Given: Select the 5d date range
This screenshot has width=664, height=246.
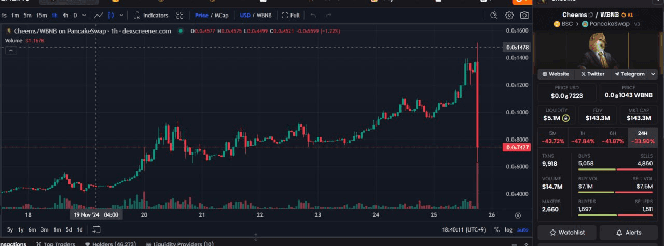Looking at the screenshot, I should pyautogui.click(x=69, y=229).
